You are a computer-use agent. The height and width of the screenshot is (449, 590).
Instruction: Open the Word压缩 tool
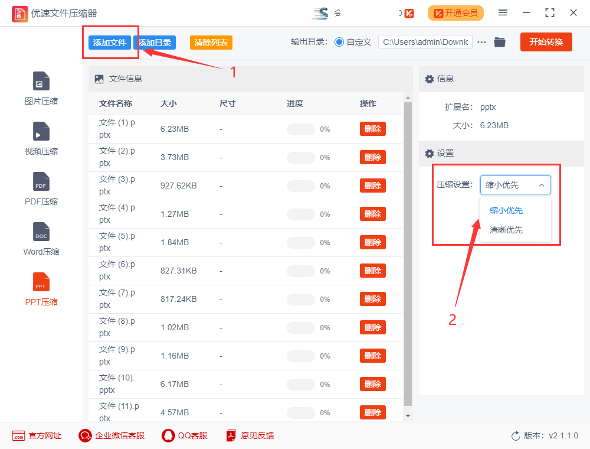pyautogui.click(x=41, y=239)
